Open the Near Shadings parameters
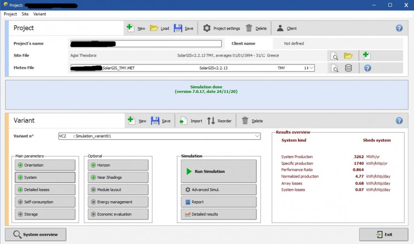The width and height of the screenshot is (414, 244). pyautogui.click(x=118, y=178)
